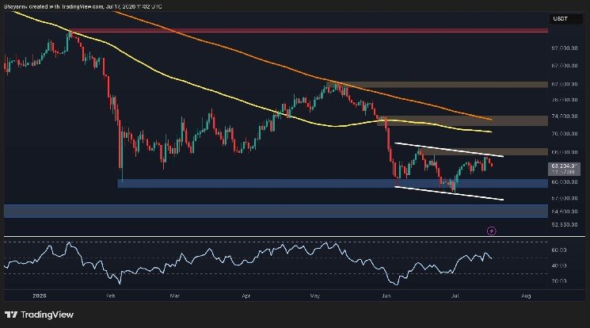Click the Feb date label

[110, 296]
